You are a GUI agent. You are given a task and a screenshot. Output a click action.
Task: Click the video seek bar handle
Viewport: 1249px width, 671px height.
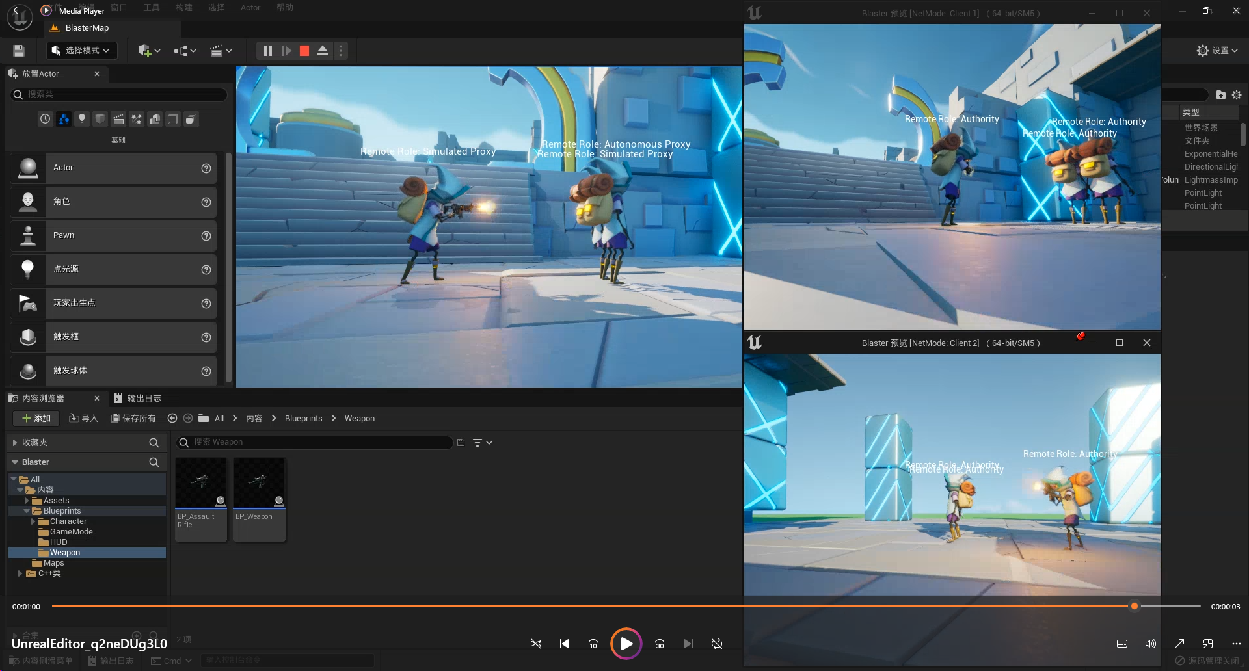click(x=1135, y=606)
